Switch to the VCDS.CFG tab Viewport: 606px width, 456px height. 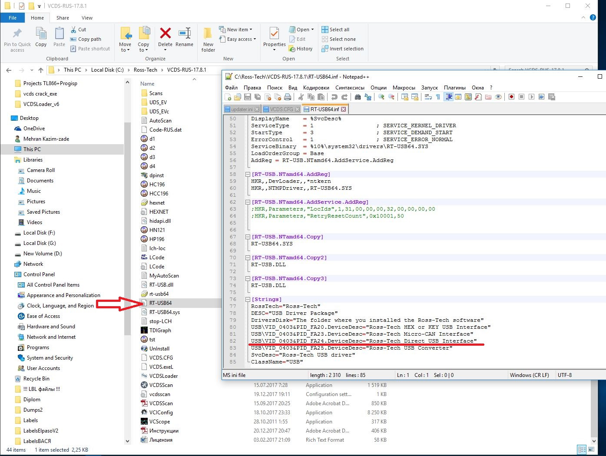click(281, 109)
